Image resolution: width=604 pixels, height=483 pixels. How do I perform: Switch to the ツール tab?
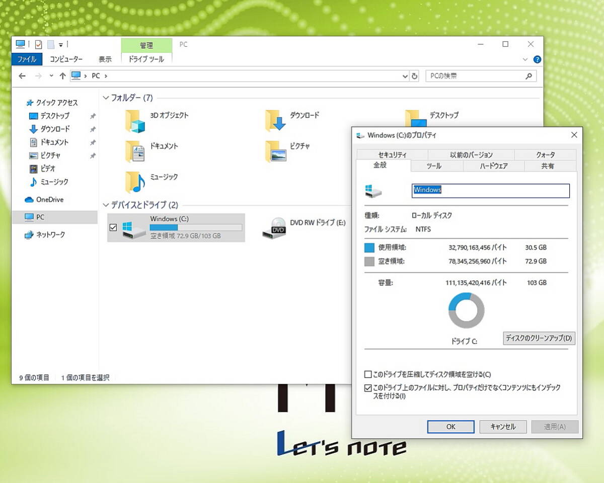[437, 166]
